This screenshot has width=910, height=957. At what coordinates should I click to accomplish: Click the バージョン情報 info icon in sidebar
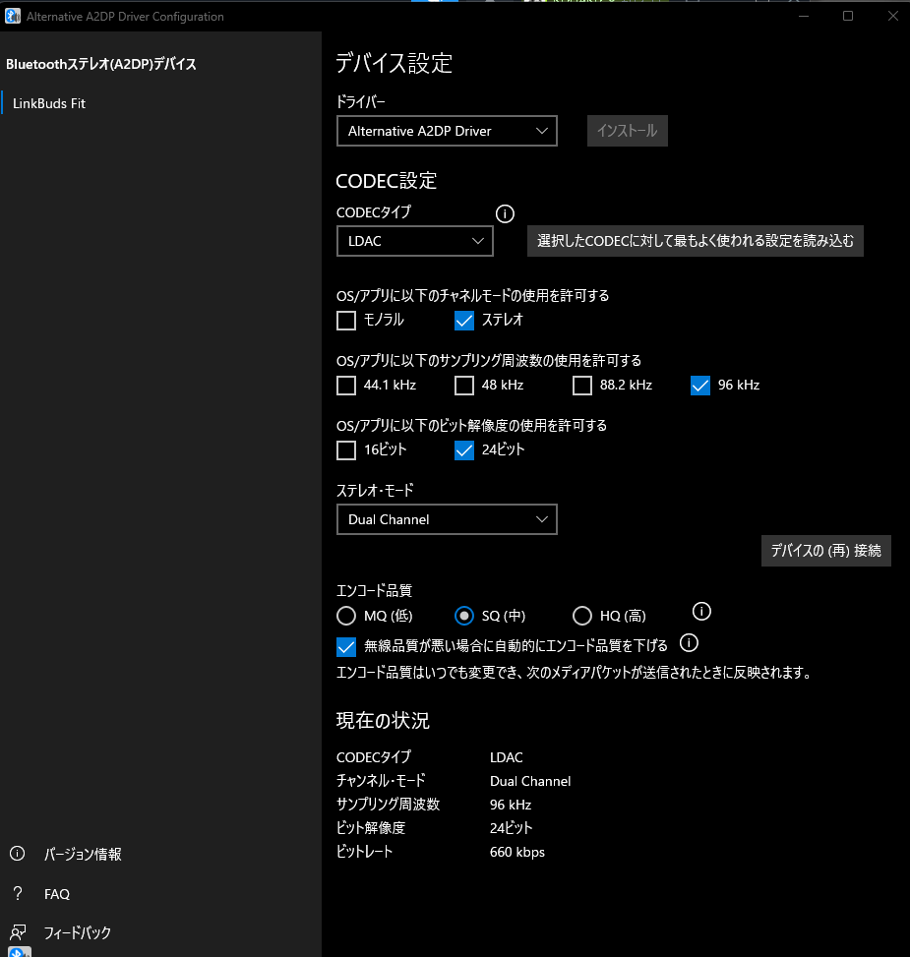(18, 854)
